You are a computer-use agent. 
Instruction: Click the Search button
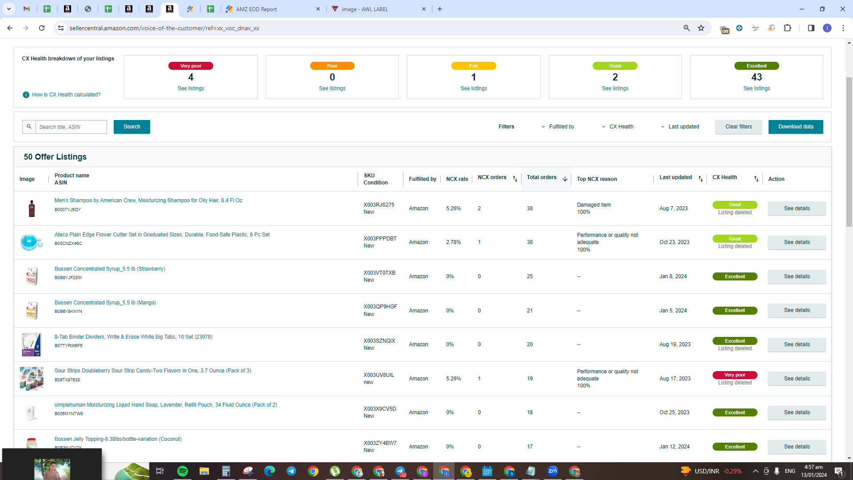pyautogui.click(x=132, y=127)
